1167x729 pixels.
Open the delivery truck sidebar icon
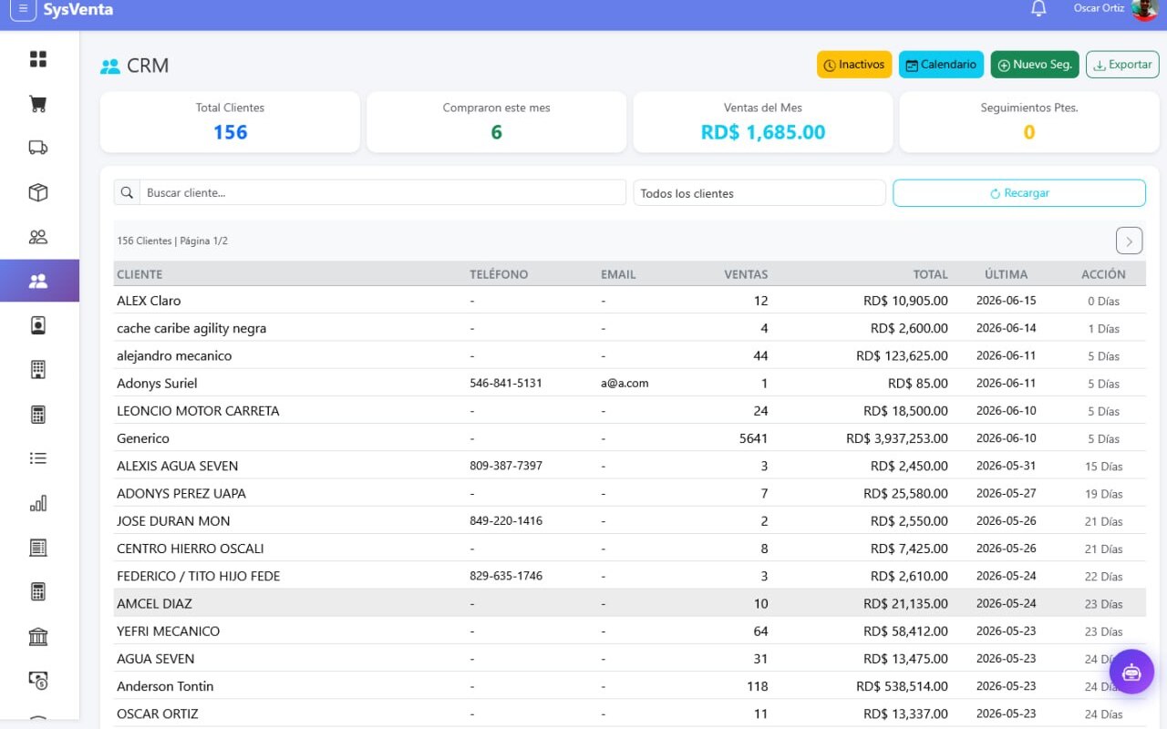[x=38, y=148]
